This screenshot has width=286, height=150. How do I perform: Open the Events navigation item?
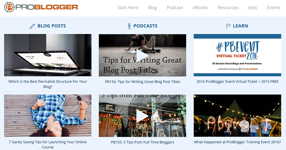tap(273, 8)
